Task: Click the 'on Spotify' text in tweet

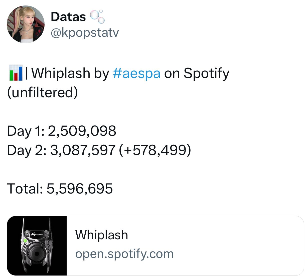Action: coord(197,73)
